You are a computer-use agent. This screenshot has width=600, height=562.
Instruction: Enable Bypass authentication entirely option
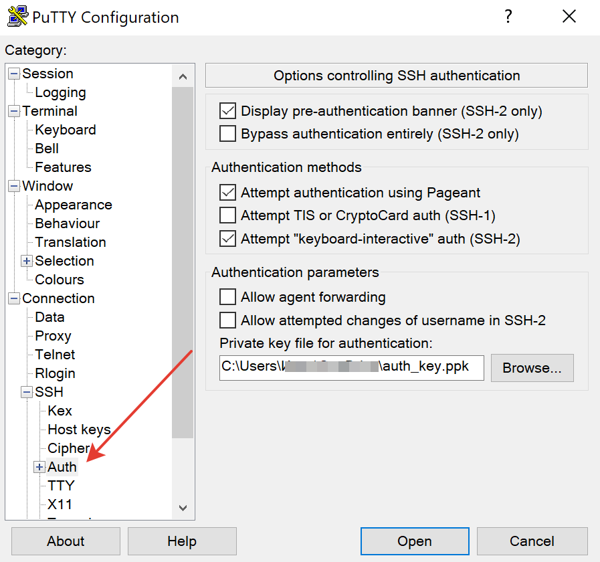228,134
